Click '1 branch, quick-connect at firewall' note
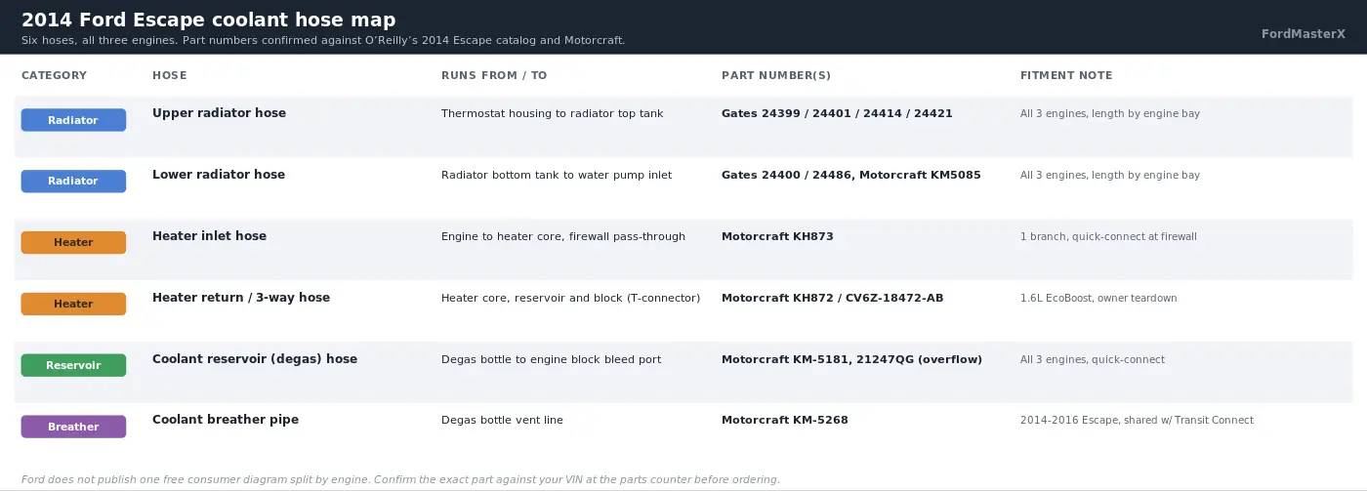 point(1108,237)
